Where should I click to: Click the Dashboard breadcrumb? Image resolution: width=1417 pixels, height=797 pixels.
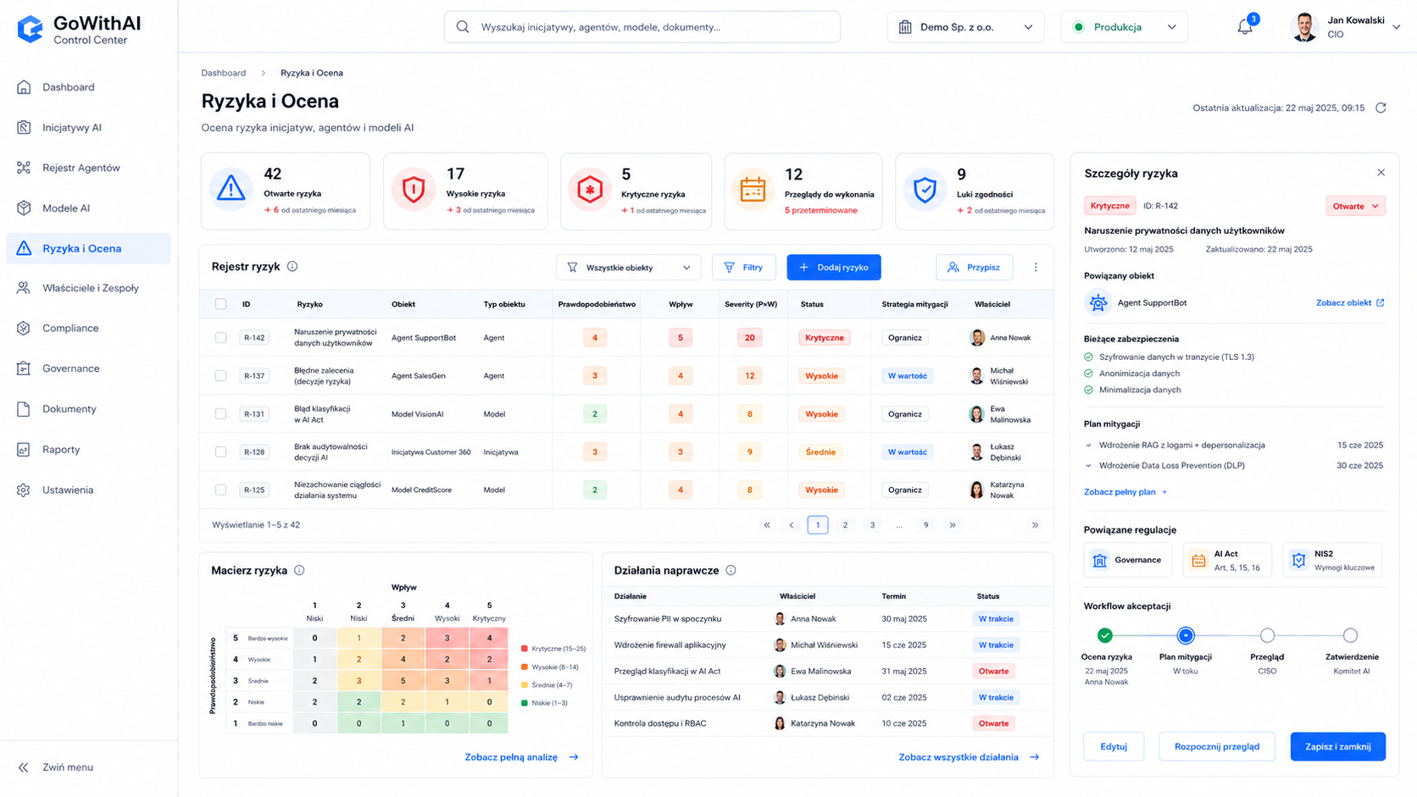224,73
